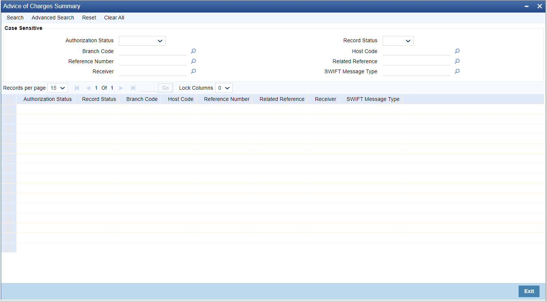The height and width of the screenshot is (302, 547).
Task: Focus the Related Reference input field
Action: pos(416,61)
